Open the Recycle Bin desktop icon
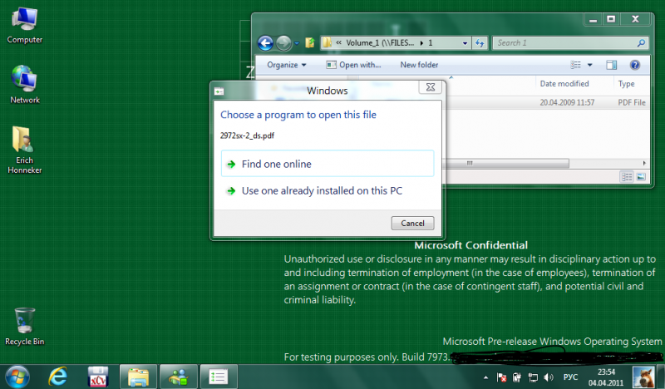The image size is (665, 389). click(25, 326)
